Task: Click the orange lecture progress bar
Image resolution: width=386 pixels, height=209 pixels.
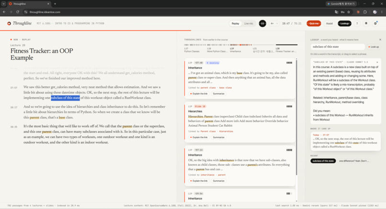Action: [95, 30]
